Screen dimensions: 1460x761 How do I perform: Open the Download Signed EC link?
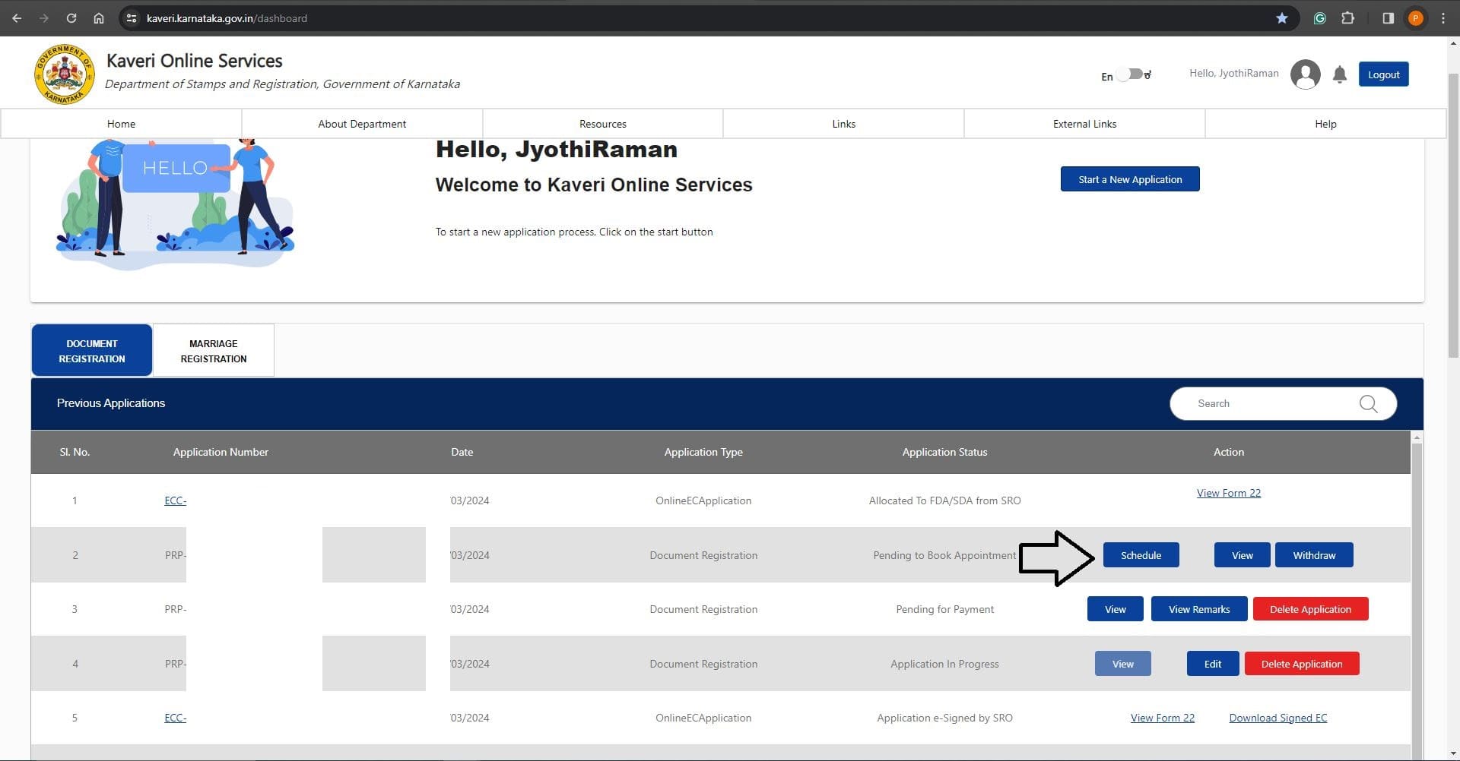coord(1277,718)
